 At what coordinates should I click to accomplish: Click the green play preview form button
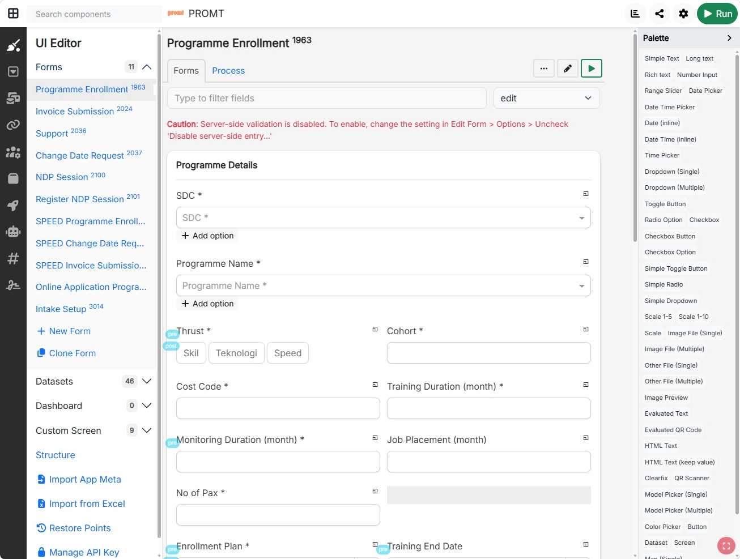(592, 69)
